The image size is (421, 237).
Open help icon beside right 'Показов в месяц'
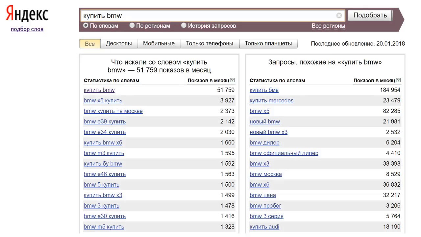click(x=398, y=80)
